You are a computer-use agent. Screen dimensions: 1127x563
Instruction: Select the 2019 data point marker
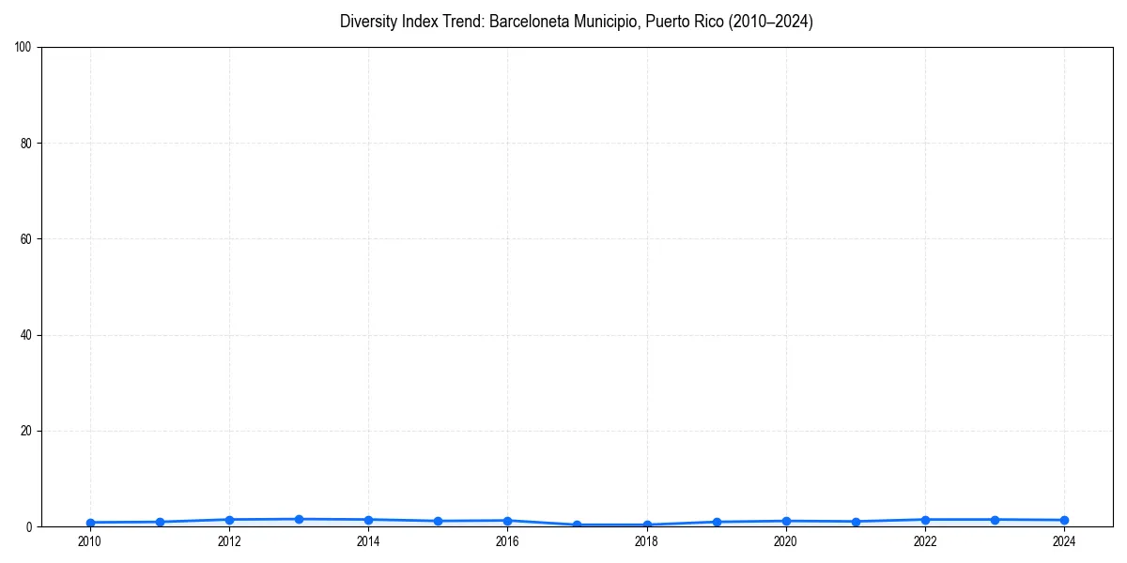coord(717,521)
